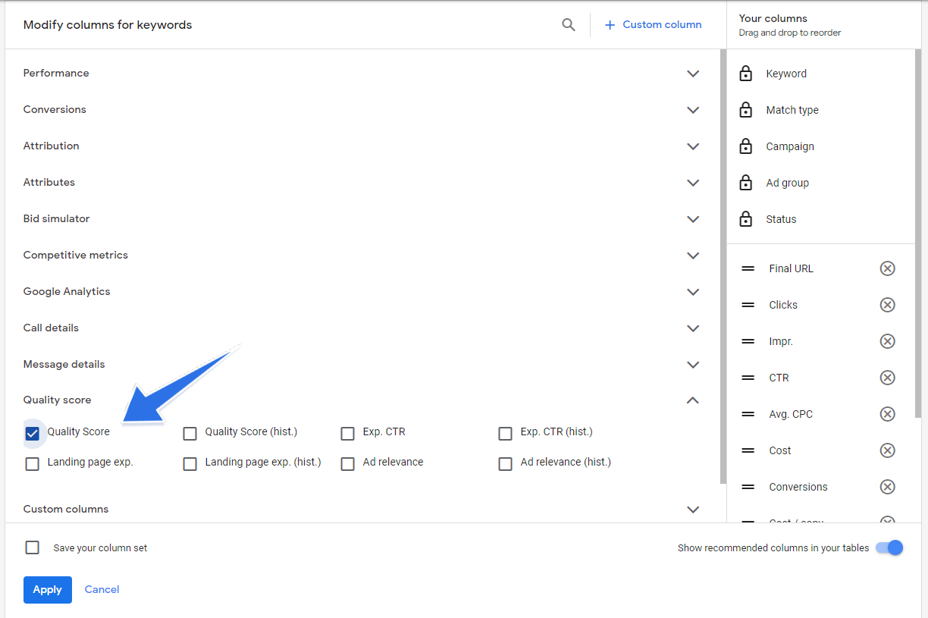Click the Avg. CPC column label
Viewport: 928px width, 618px height.
click(x=791, y=414)
